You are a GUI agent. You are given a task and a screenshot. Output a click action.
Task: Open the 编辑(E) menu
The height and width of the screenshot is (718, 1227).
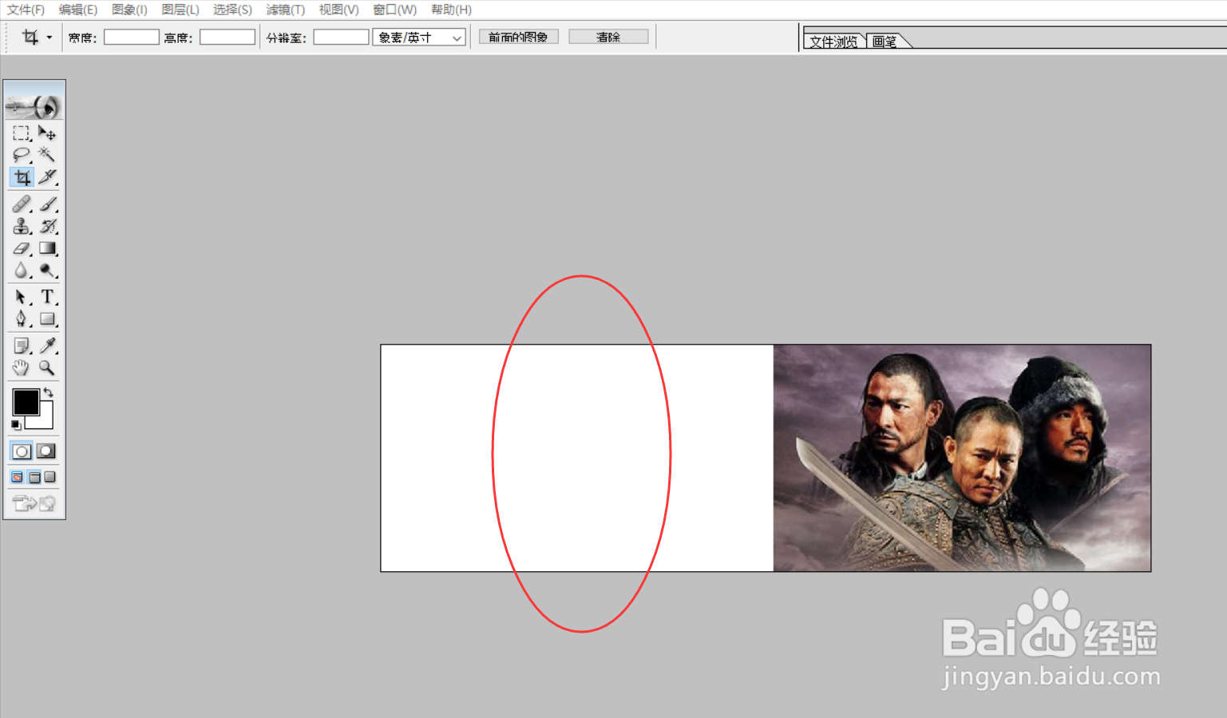[x=78, y=10]
